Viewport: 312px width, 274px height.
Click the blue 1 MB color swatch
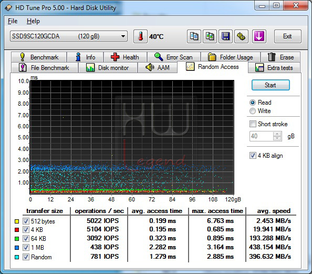(x=17, y=248)
